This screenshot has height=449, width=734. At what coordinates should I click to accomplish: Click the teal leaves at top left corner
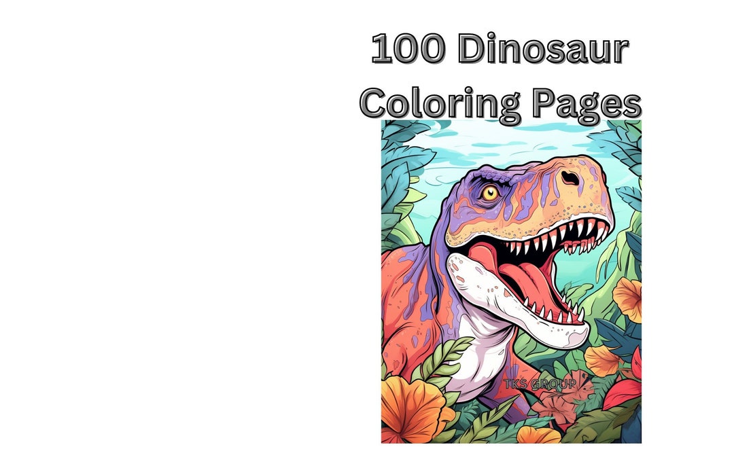coord(402,141)
